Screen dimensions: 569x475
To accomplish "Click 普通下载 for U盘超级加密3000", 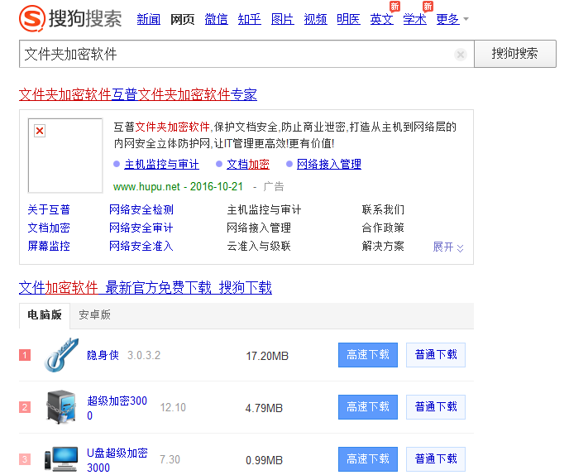I will pyautogui.click(x=436, y=459).
